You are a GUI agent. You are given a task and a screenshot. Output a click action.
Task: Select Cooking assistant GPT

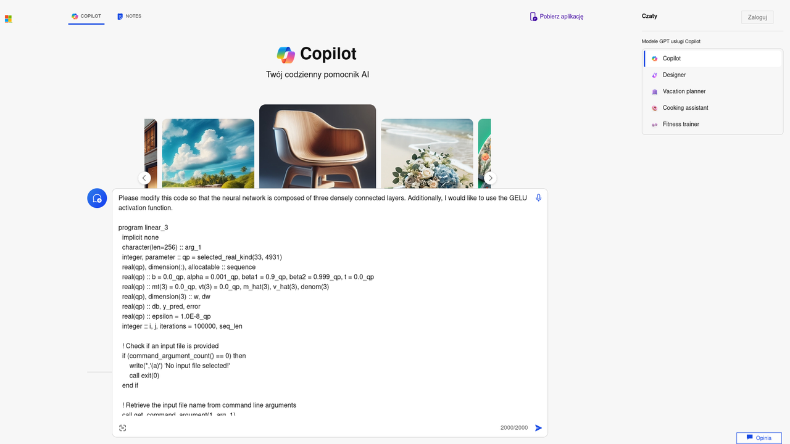tap(713, 108)
